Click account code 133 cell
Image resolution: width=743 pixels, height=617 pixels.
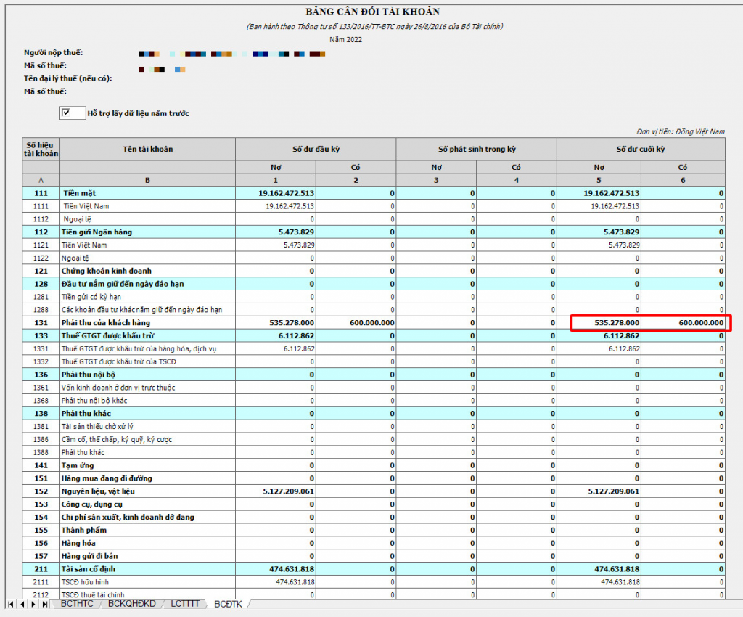41,335
